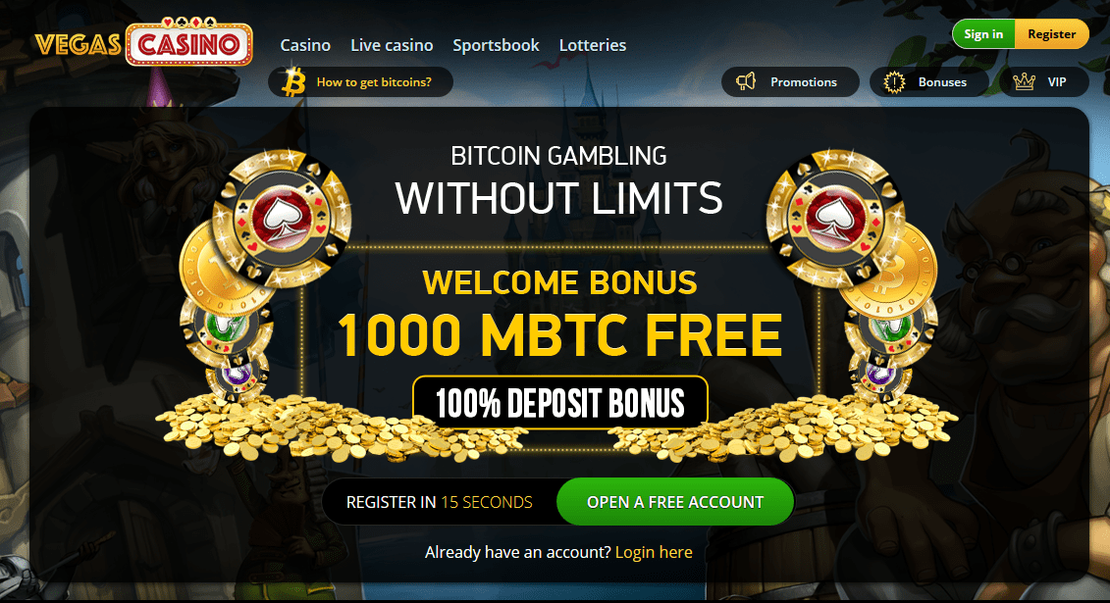Viewport: 1110px width, 603px height.
Task: Click the 1000 MBTC FREE headline
Action: [x=560, y=335]
